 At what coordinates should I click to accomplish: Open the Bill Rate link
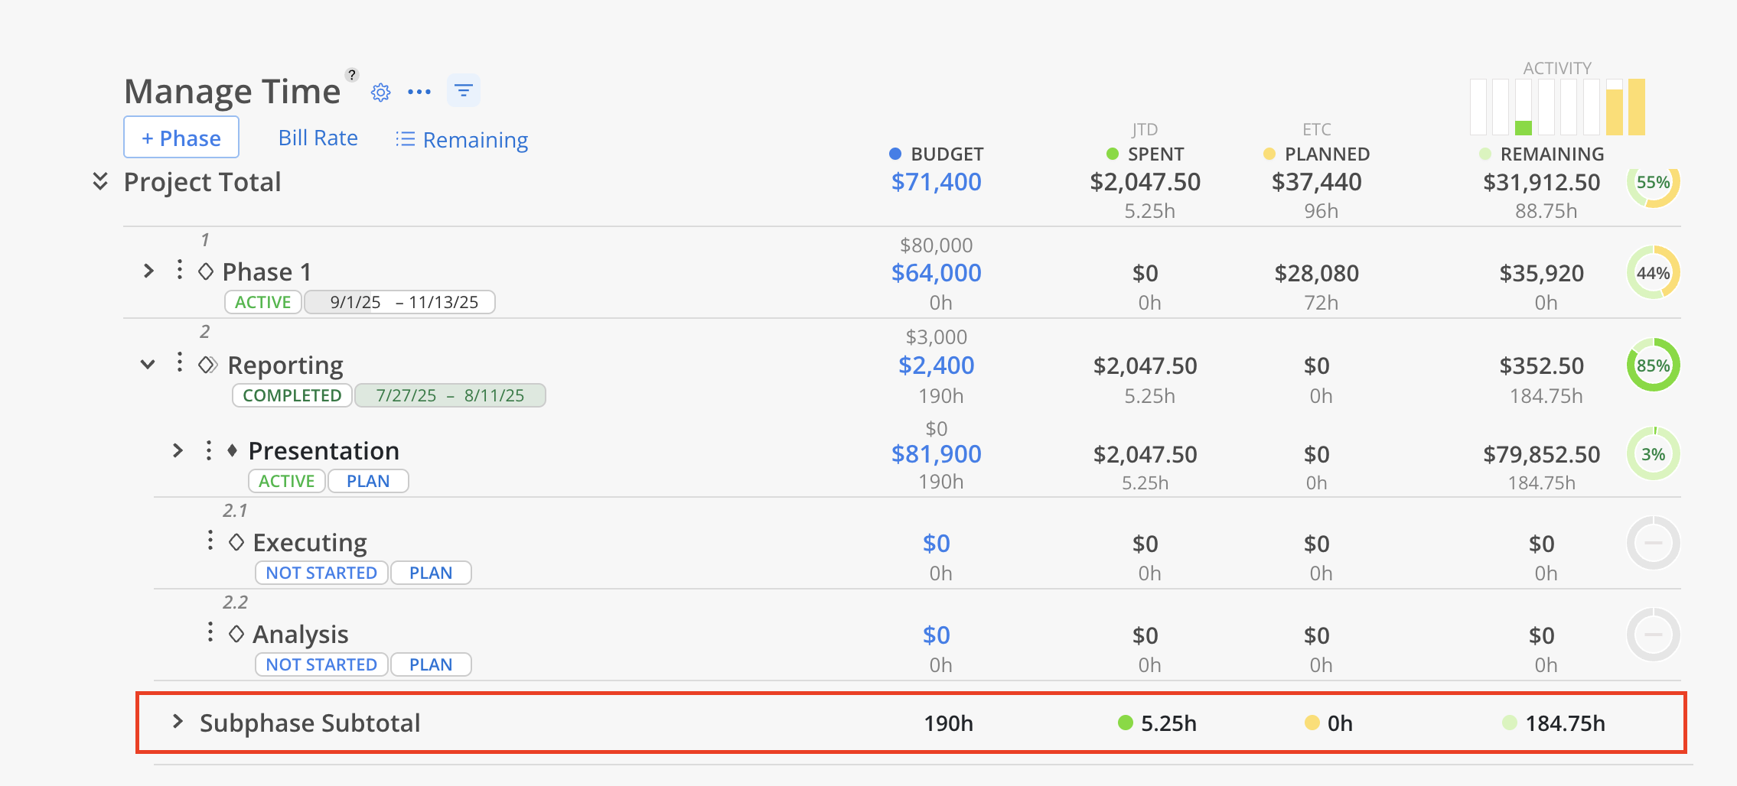pyautogui.click(x=318, y=138)
